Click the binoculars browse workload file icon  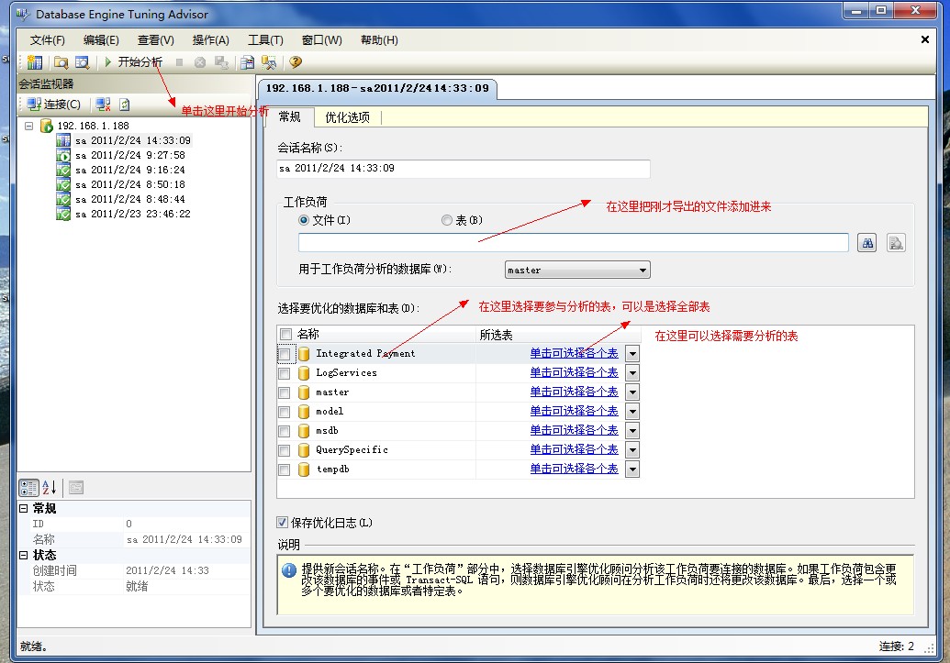867,243
